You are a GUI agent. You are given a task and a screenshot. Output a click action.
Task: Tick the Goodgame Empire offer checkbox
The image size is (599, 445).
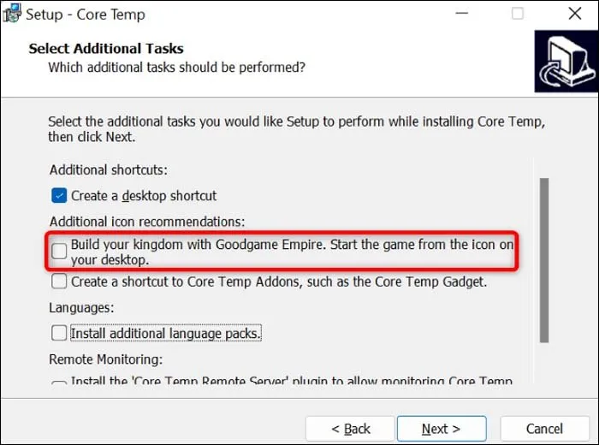pos(59,251)
